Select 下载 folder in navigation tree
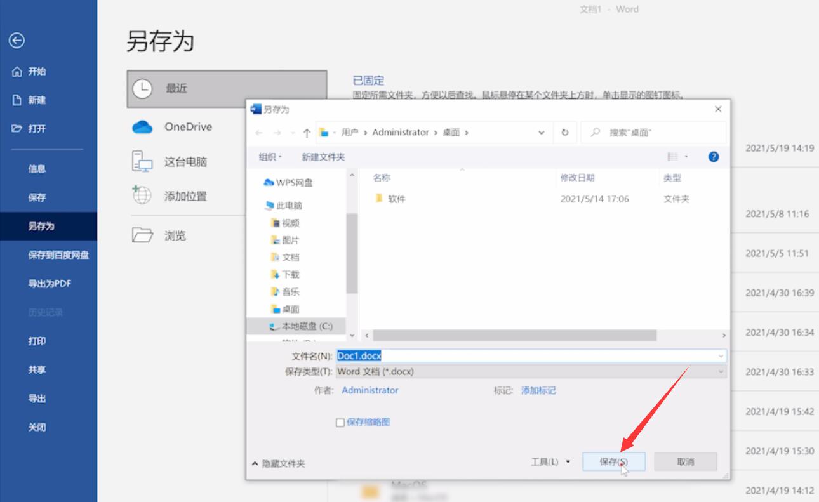The width and height of the screenshot is (819, 502). tap(285, 274)
